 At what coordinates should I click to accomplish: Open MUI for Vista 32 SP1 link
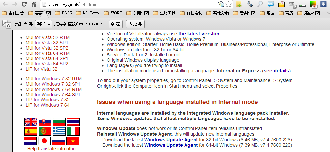(47, 43)
